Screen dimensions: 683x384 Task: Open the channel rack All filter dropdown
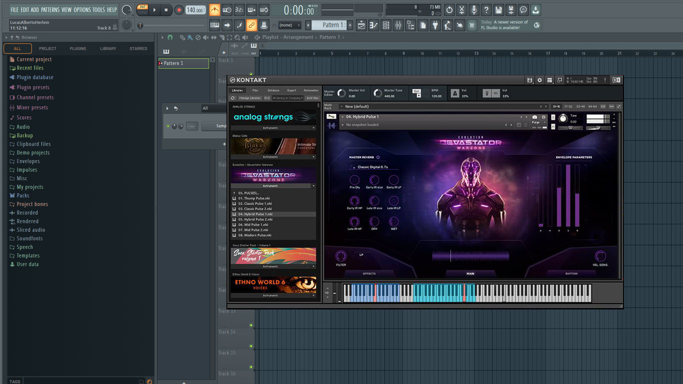(x=213, y=108)
